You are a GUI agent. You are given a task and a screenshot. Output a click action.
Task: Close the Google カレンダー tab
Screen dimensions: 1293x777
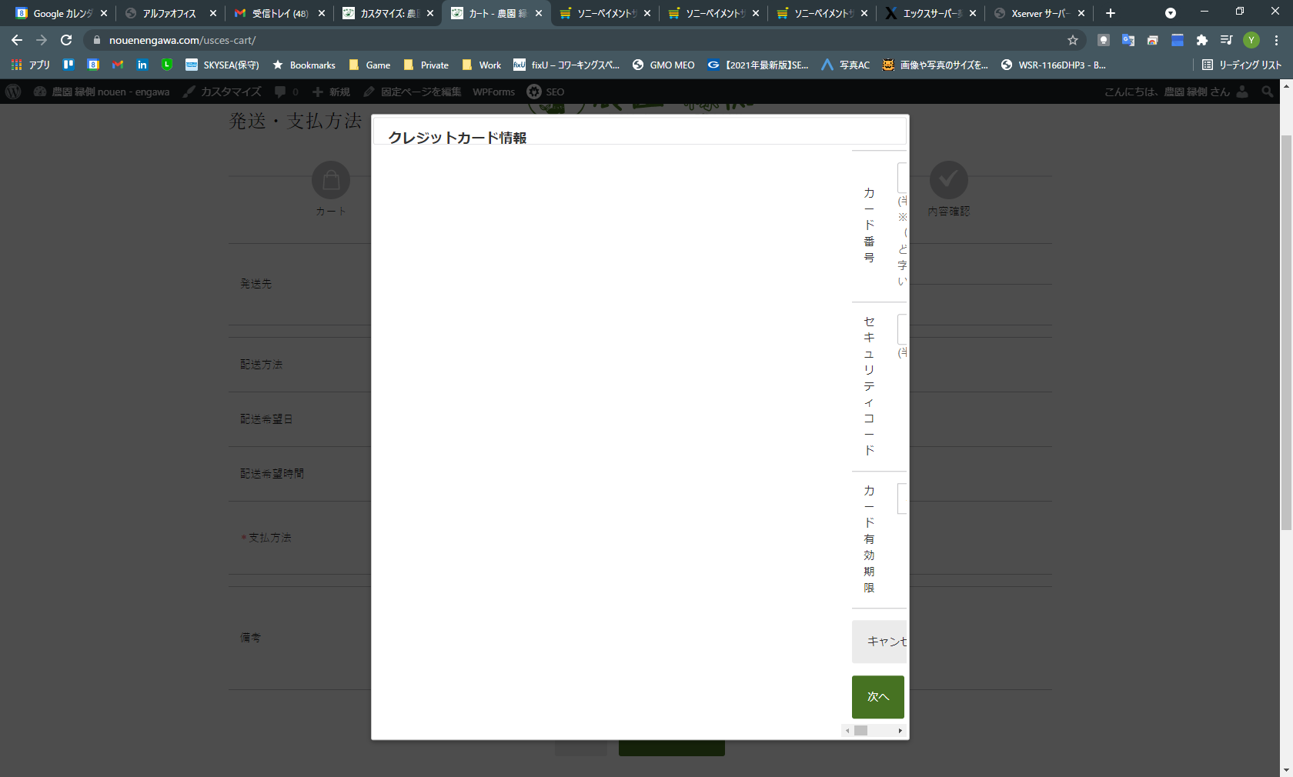point(104,13)
